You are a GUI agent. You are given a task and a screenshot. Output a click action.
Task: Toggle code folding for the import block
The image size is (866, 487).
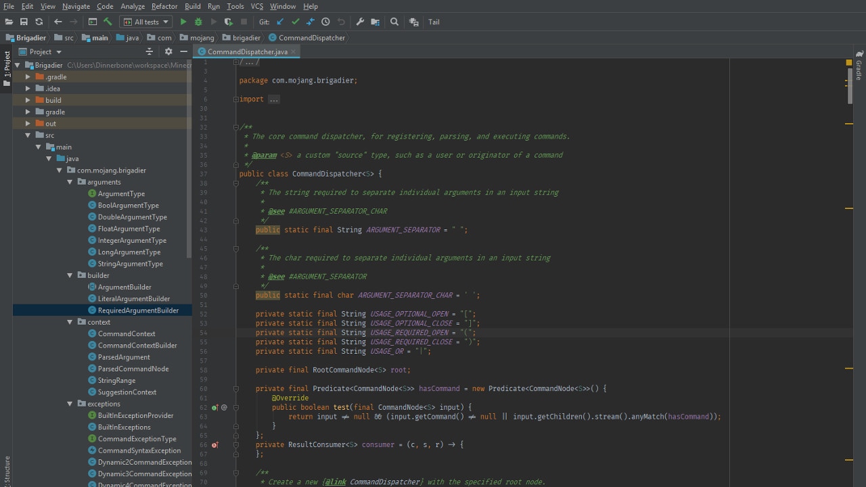coord(236,99)
